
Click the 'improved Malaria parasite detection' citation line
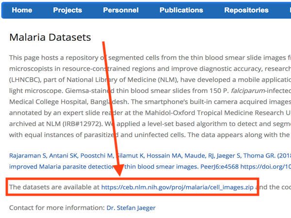point(62,167)
